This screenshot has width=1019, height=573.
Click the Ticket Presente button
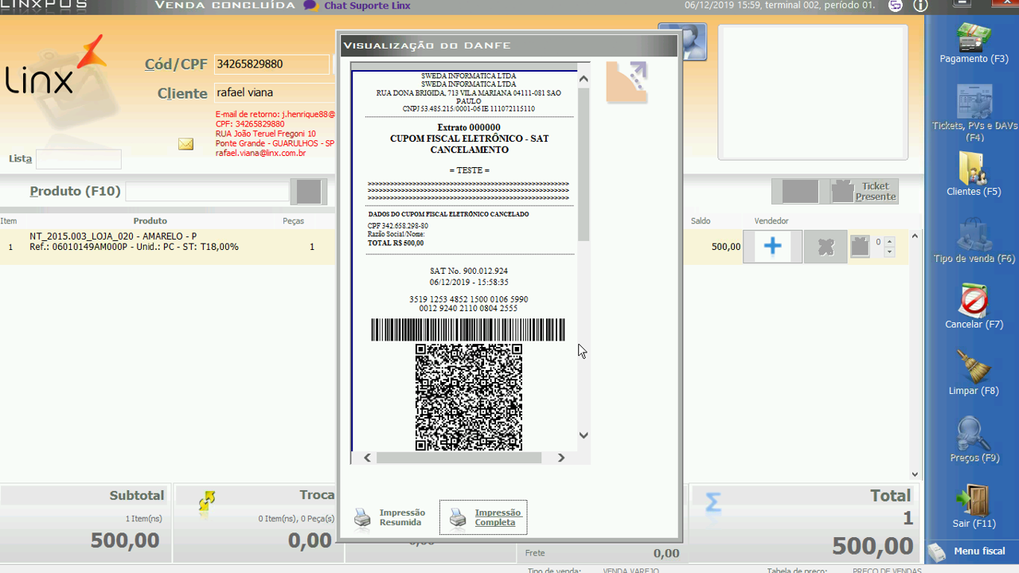click(865, 191)
